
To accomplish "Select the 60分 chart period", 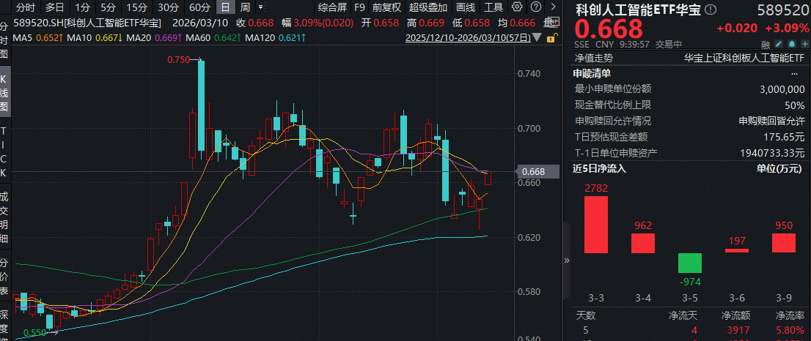I will pyautogui.click(x=199, y=7).
